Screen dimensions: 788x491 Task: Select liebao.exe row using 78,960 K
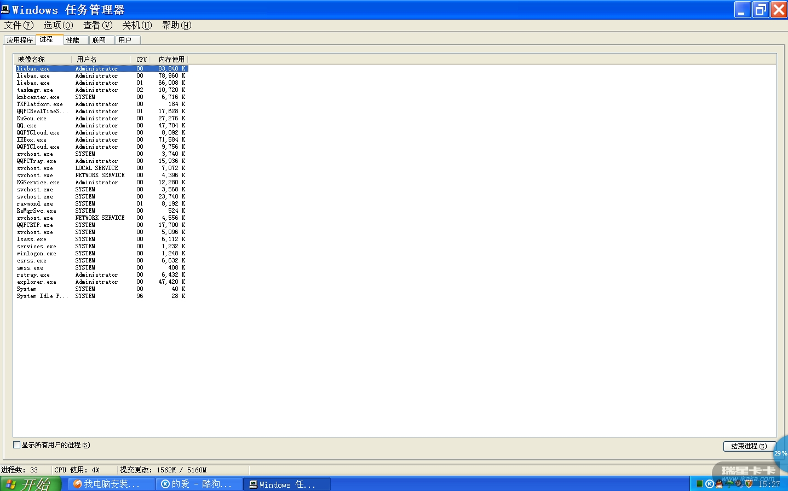tap(101, 75)
